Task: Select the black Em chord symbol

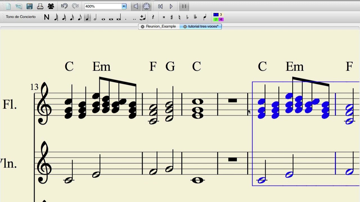Action: (102, 67)
